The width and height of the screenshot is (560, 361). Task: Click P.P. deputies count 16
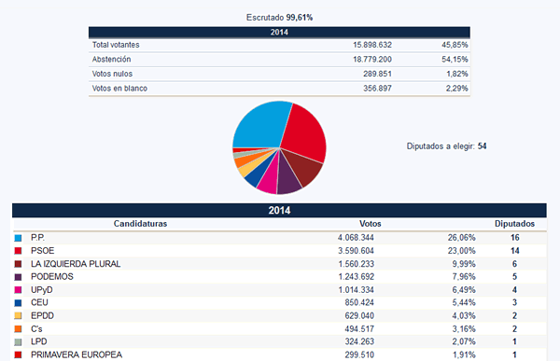click(x=514, y=238)
